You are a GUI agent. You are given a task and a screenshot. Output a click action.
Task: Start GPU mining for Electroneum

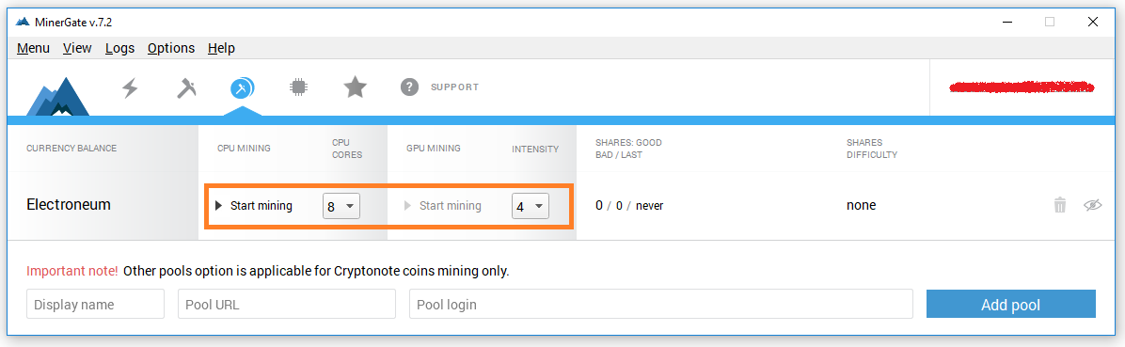coord(443,206)
